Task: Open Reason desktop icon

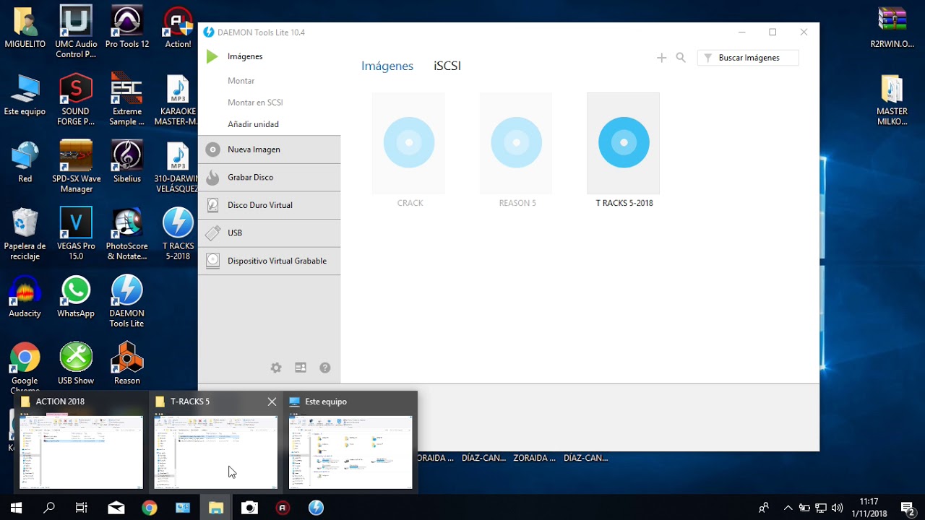Action: coord(127,364)
